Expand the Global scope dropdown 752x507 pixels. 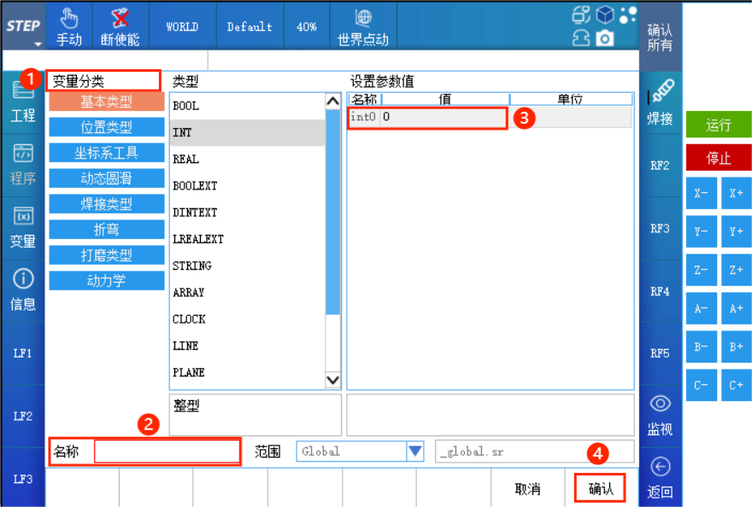(x=415, y=452)
